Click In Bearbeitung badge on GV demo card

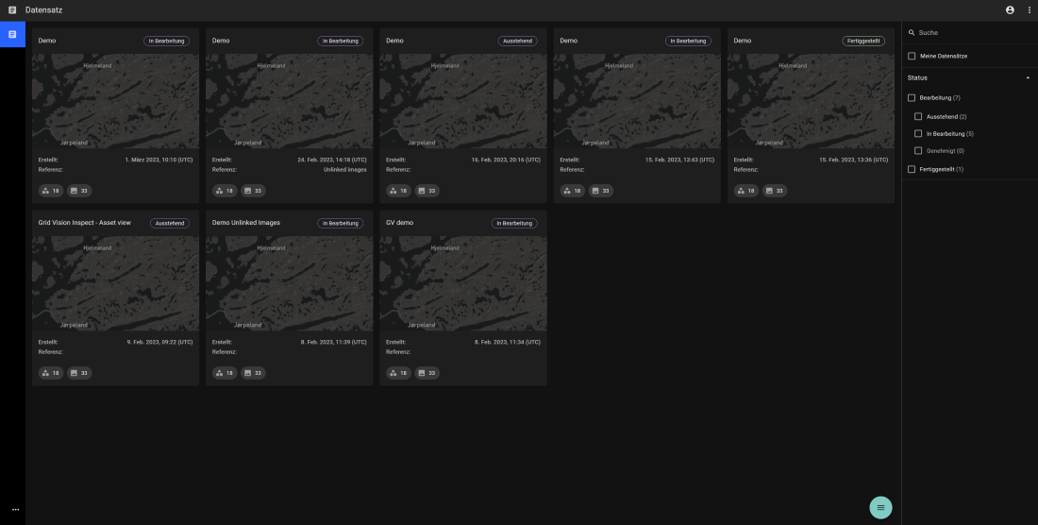coord(514,223)
